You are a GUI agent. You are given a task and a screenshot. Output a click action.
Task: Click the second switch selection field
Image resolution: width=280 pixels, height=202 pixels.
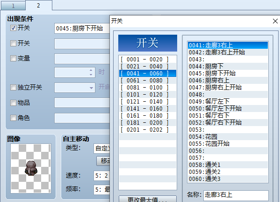pos(82,44)
